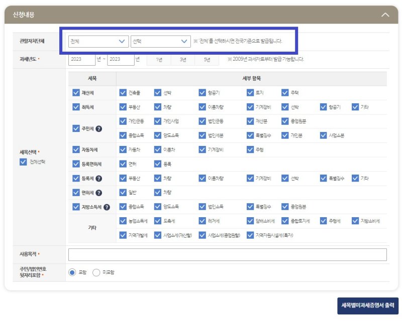Screen dimensions: 402x322
Task: Toggle the 지방소비세 checkbox
Action: (x=355, y=221)
